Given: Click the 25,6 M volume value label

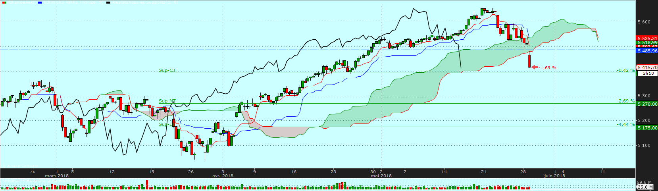Looking at the screenshot, I should tap(645, 187).
